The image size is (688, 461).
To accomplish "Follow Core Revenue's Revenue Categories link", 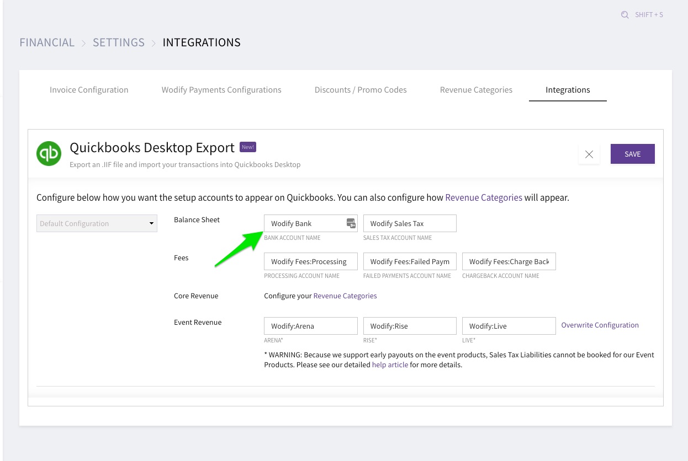I will click(345, 296).
